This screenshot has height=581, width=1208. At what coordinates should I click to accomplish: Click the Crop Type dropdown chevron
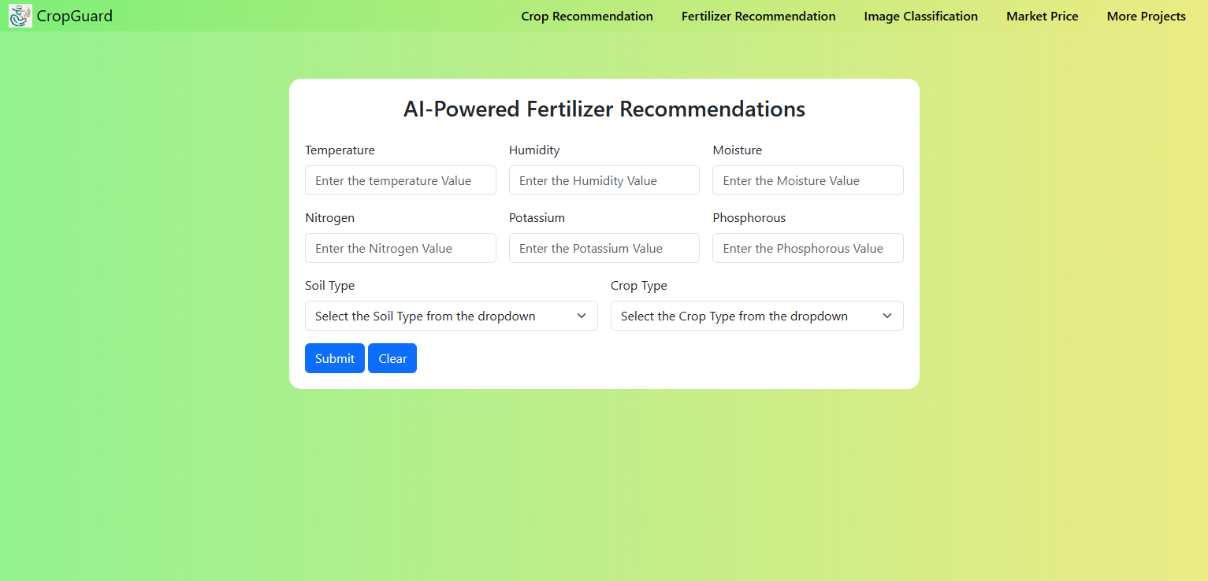coord(888,316)
